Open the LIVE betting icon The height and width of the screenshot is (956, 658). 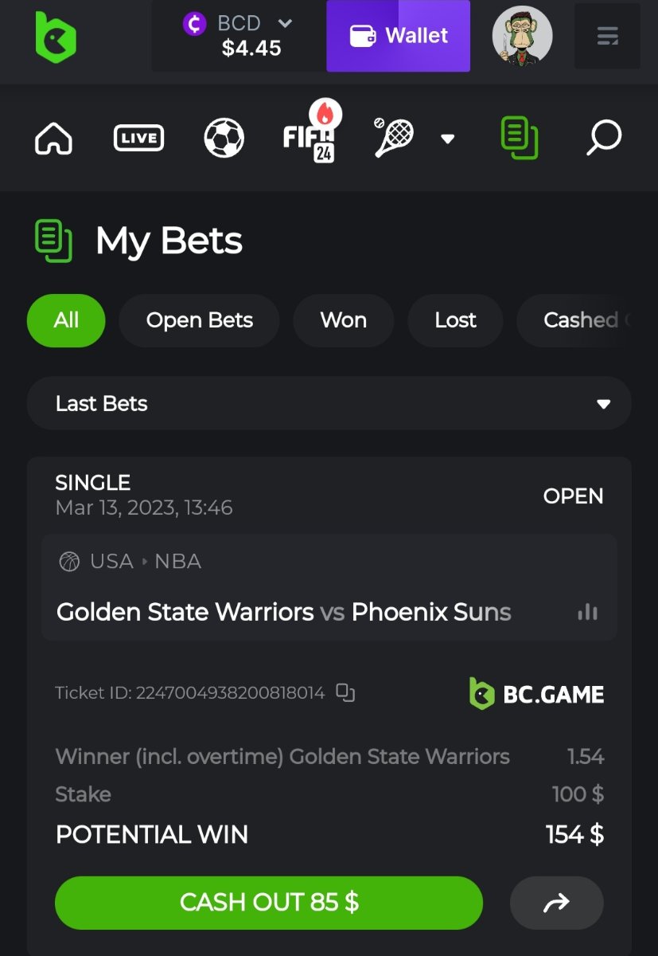coord(138,139)
